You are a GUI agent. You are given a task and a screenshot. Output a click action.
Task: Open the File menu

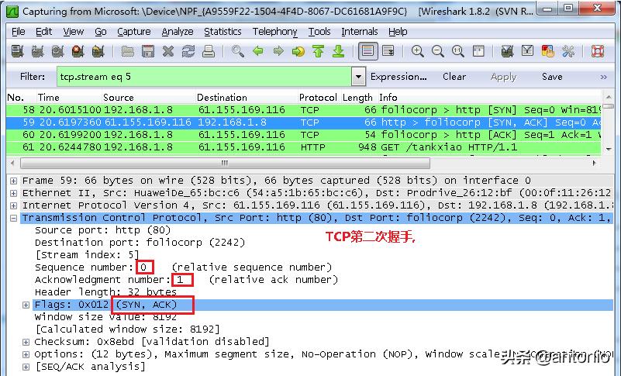(x=18, y=32)
